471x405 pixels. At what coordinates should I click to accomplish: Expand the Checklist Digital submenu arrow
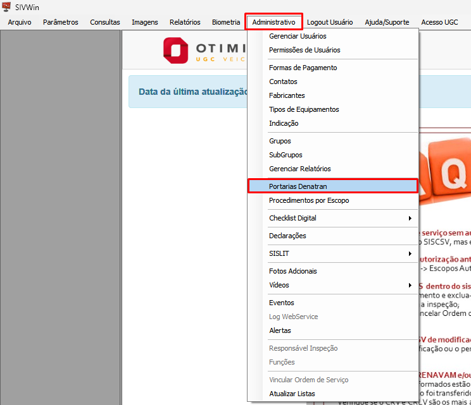point(410,218)
